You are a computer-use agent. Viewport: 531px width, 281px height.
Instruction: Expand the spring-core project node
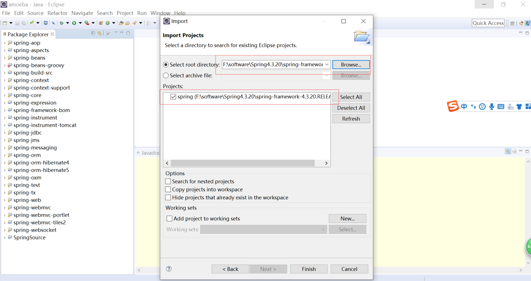point(4,95)
